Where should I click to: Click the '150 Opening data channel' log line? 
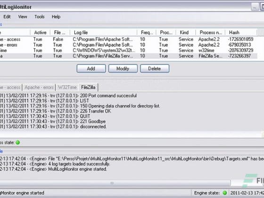(x=80, y=106)
